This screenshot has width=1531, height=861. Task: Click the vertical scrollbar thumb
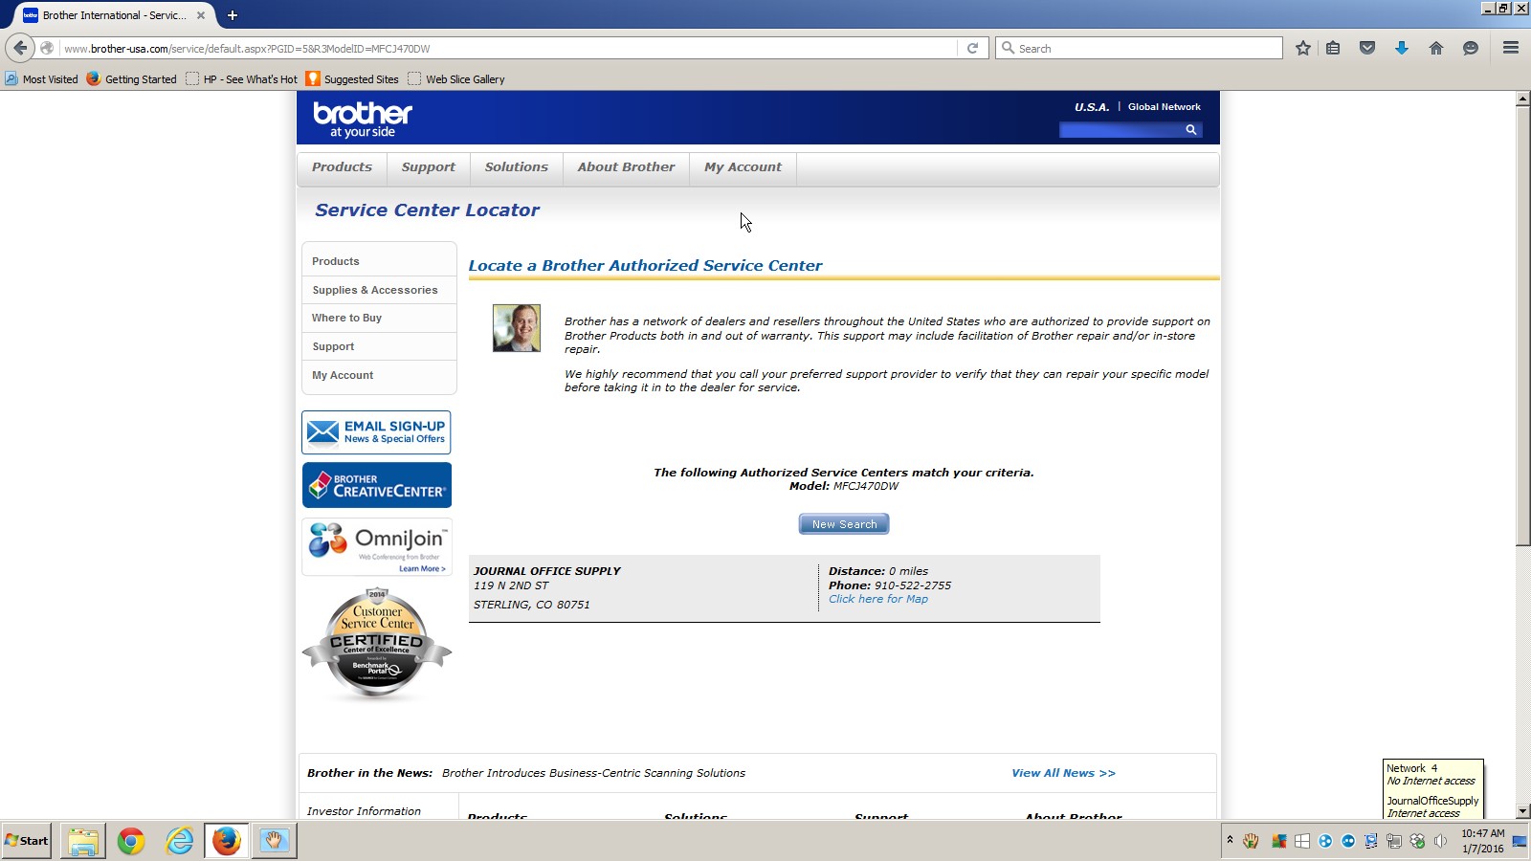[1522, 325]
